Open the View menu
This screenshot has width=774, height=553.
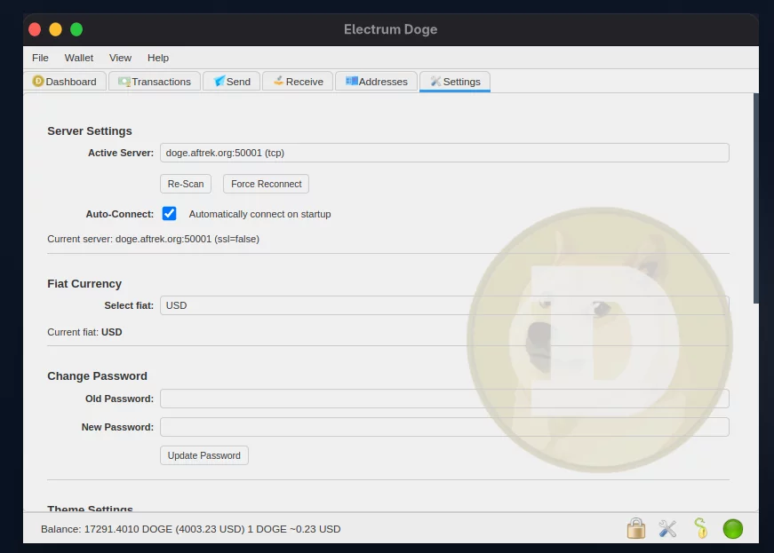tap(120, 58)
